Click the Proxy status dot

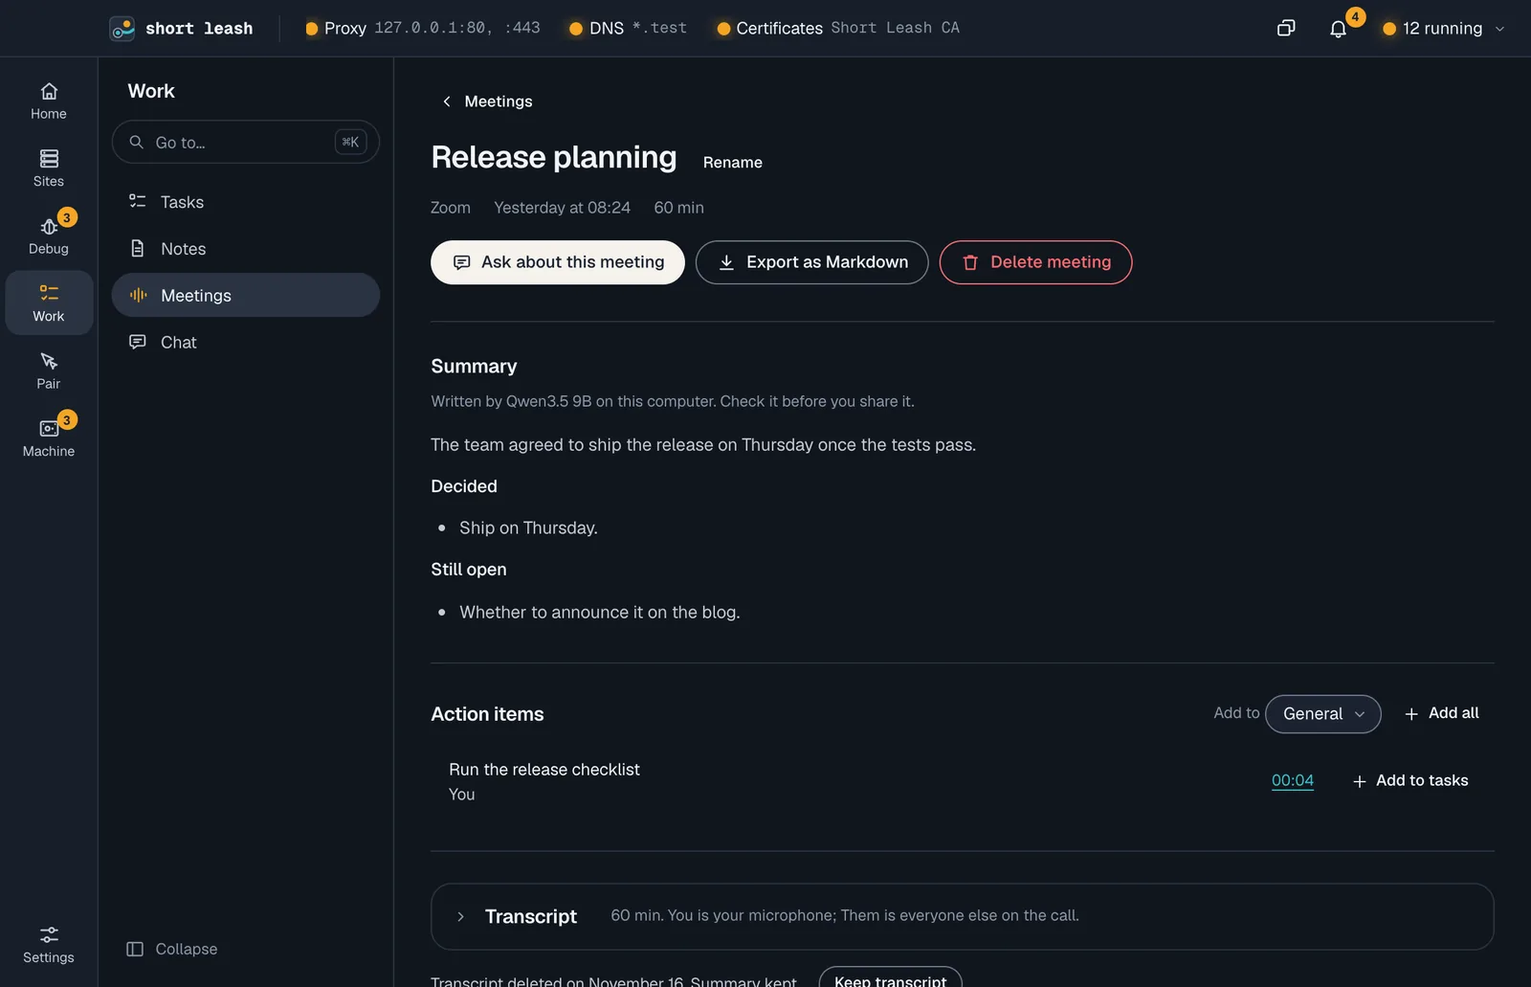pyautogui.click(x=311, y=29)
